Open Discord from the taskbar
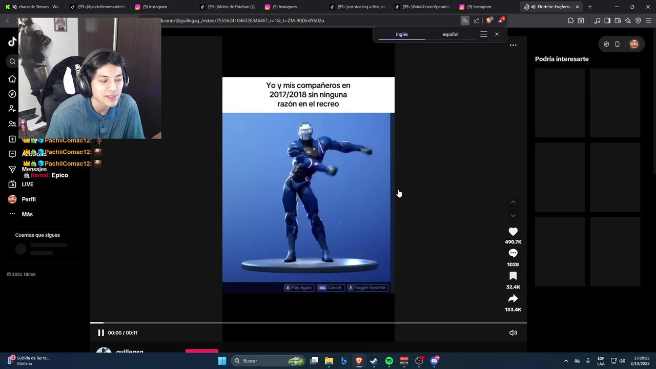Screen dimensions: 656x369 tap(435, 361)
